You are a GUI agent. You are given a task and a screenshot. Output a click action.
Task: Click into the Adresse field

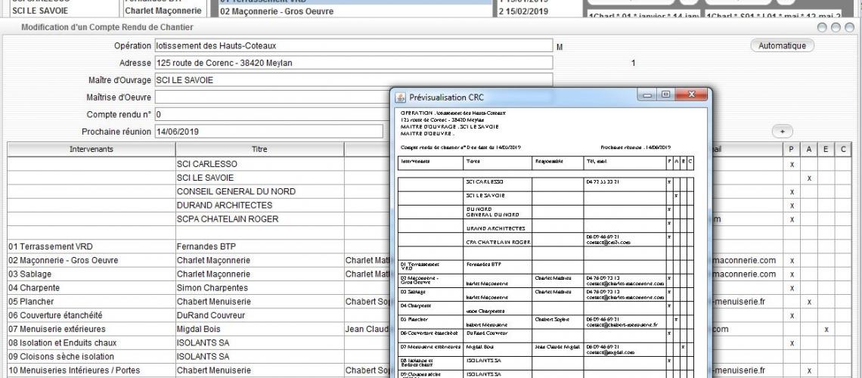click(x=353, y=63)
